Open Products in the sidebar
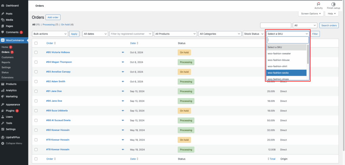This screenshot has height=165, width=345. pos(11,84)
